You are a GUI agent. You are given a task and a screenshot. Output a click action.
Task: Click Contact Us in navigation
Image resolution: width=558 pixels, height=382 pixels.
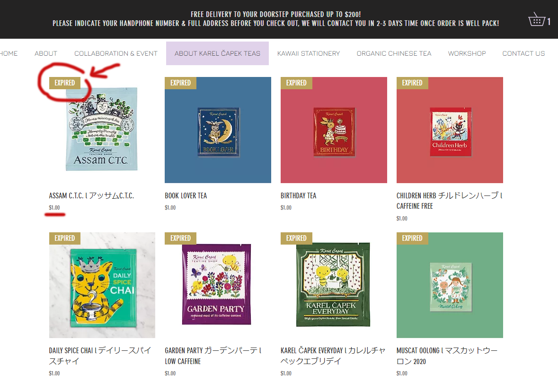pyautogui.click(x=523, y=53)
